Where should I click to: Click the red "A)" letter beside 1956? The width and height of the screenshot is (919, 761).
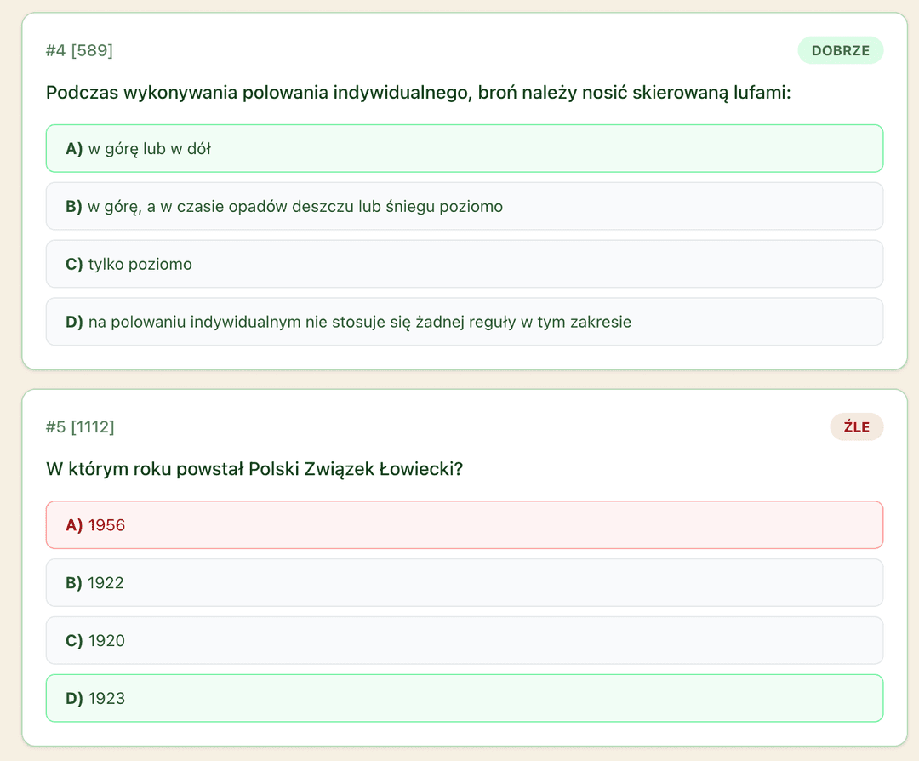tap(74, 525)
